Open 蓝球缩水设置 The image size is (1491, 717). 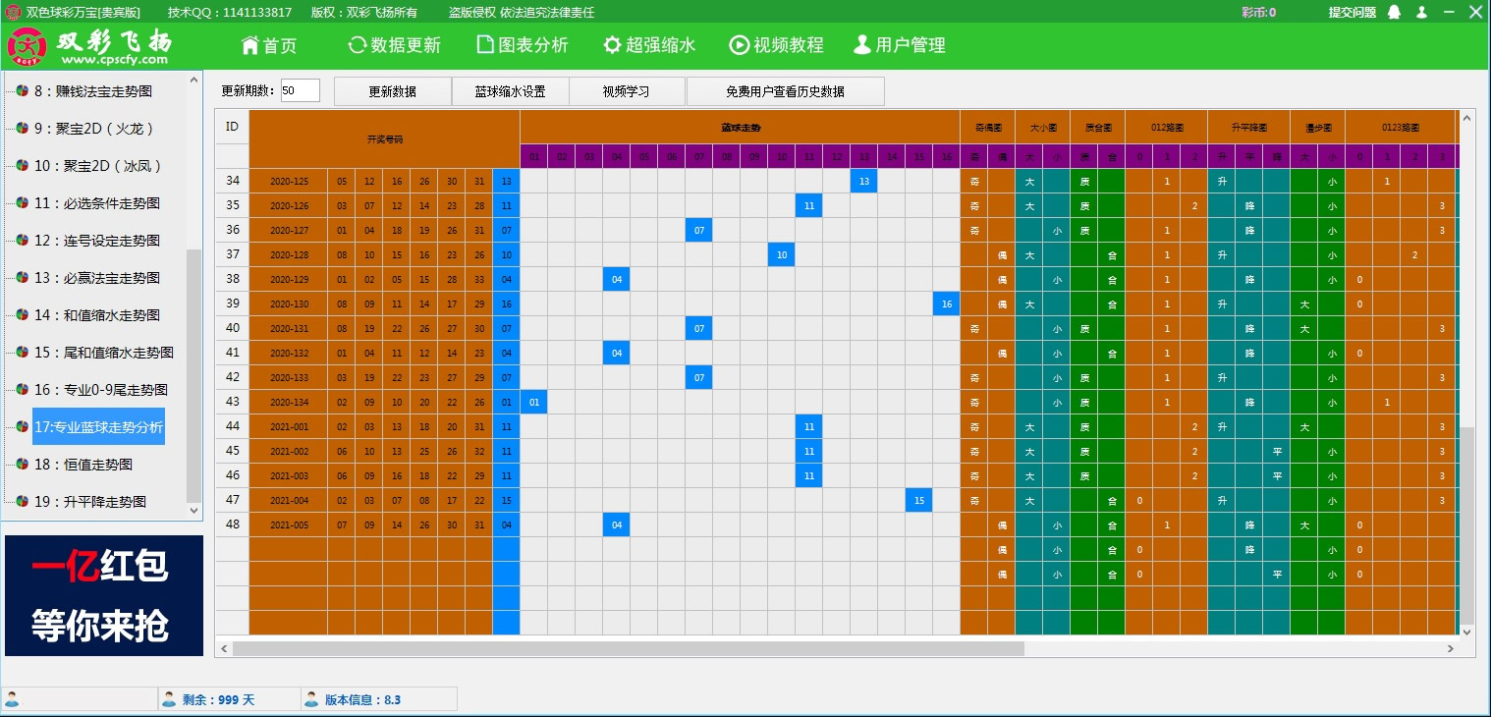pyautogui.click(x=509, y=90)
